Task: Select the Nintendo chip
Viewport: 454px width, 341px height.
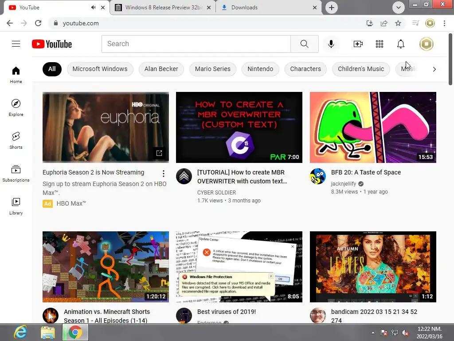Action: point(260,69)
